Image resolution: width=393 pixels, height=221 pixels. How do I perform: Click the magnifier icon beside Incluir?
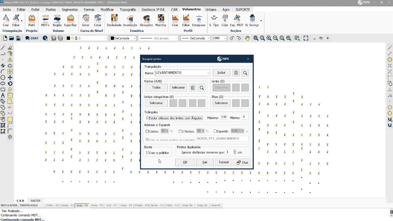coord(245,73)
